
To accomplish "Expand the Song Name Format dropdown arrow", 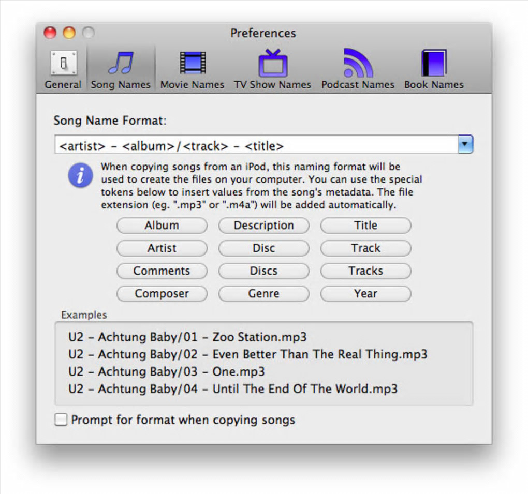I will click(x=465, y=144).
